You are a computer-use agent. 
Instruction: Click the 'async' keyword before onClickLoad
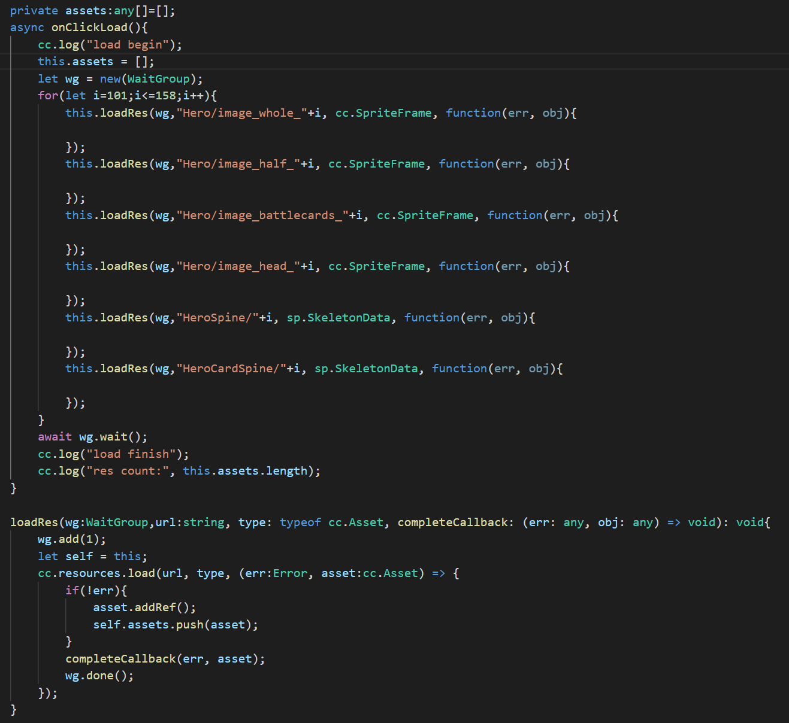point(27,28)
